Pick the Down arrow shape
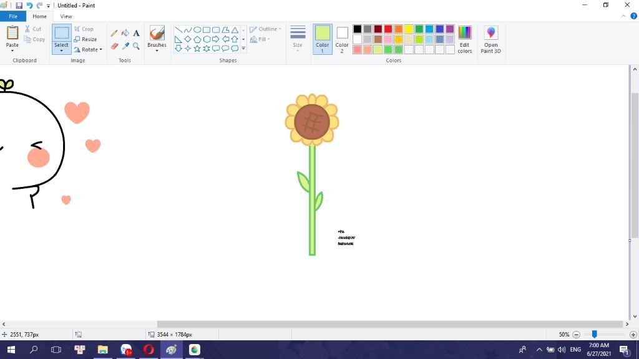This screenshot has width=639, height=359. pos(178,49)
